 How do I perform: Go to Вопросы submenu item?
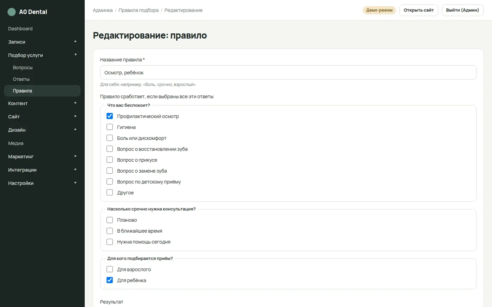42,67
